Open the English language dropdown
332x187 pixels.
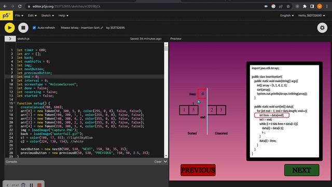coord(287,16)
